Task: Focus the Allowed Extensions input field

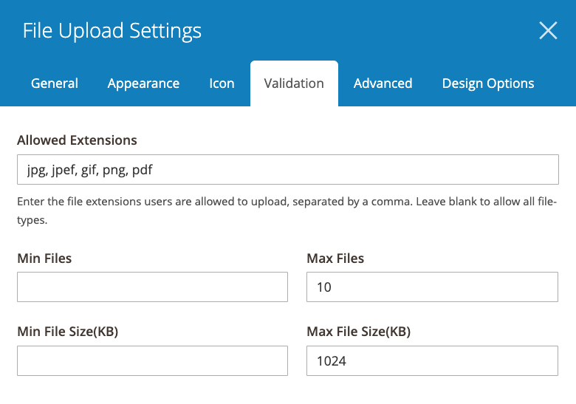Action: coord(287,170)
